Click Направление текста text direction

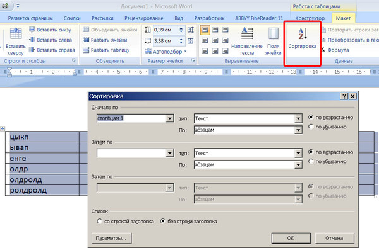click(247, 41)
